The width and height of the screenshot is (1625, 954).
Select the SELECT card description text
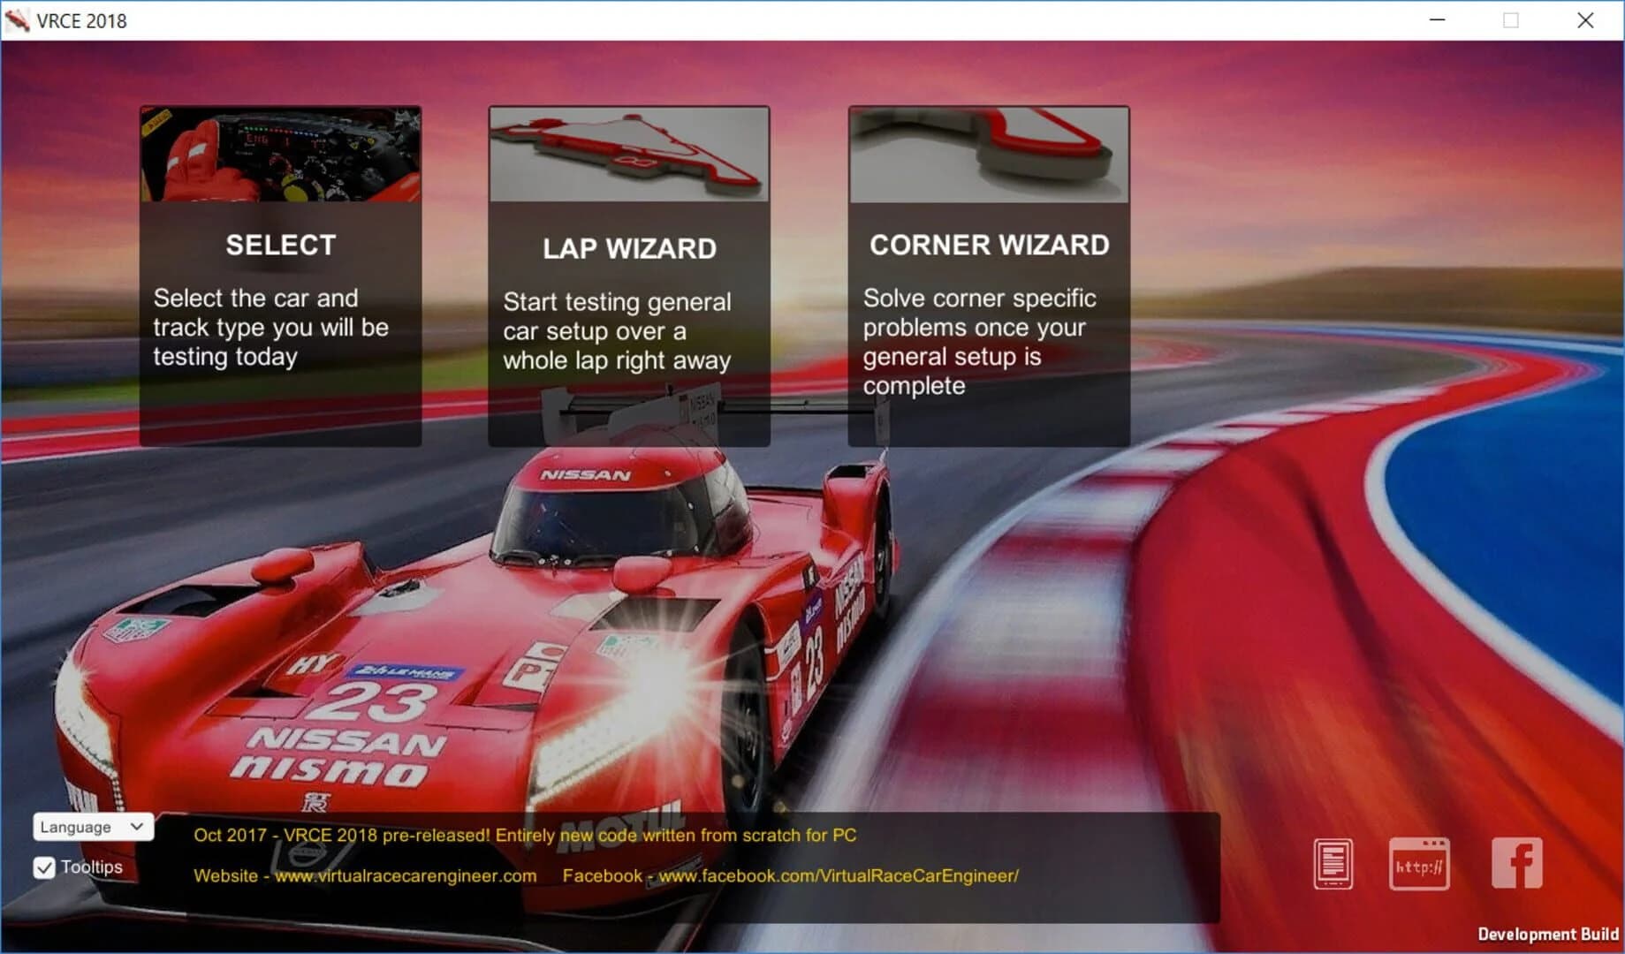click(270, 327)
